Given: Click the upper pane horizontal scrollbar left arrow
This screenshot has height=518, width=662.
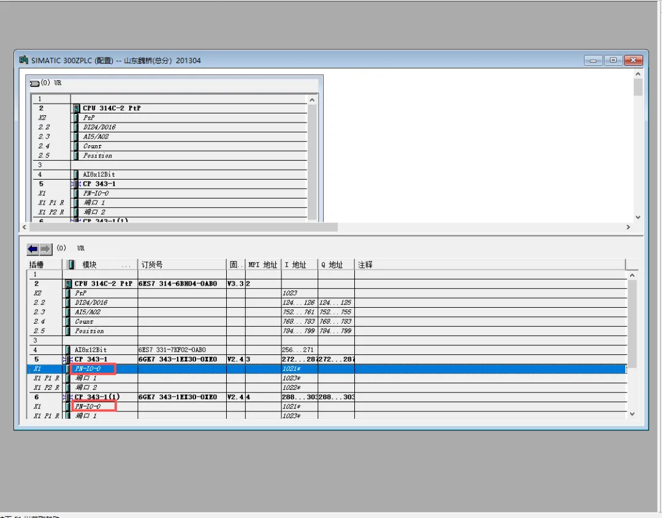Looking at the screenshot, I should (x=25, y=227).
